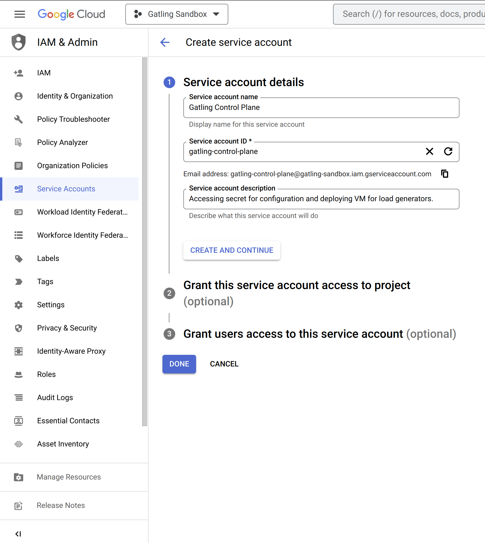Click the Settings gear icon

tap(19, 305)
